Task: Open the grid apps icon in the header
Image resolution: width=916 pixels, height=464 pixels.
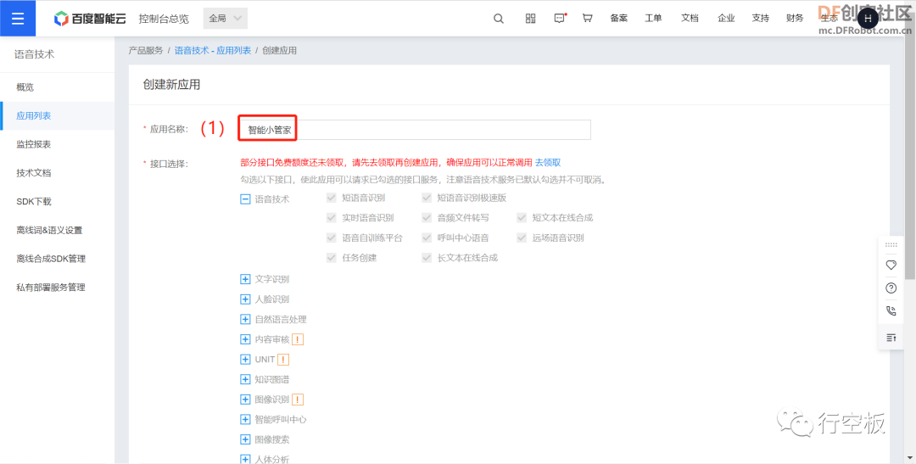Action: (530, 18)
